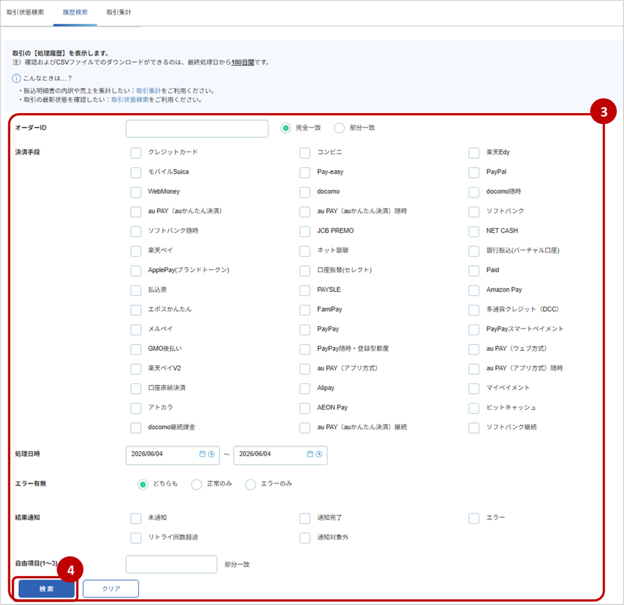Follow the 取引状態検索 link in the help note

tap(130, 100)
